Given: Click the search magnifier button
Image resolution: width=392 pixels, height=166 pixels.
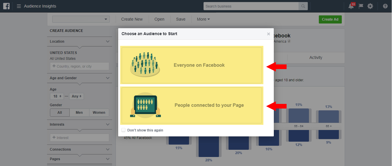Looking at the screenshot, I should pos(303,6).
